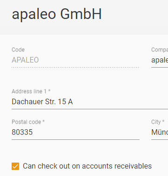The image size is (168, 176).
Task: Click into the Postal code field
Action: tap(75, 132)
